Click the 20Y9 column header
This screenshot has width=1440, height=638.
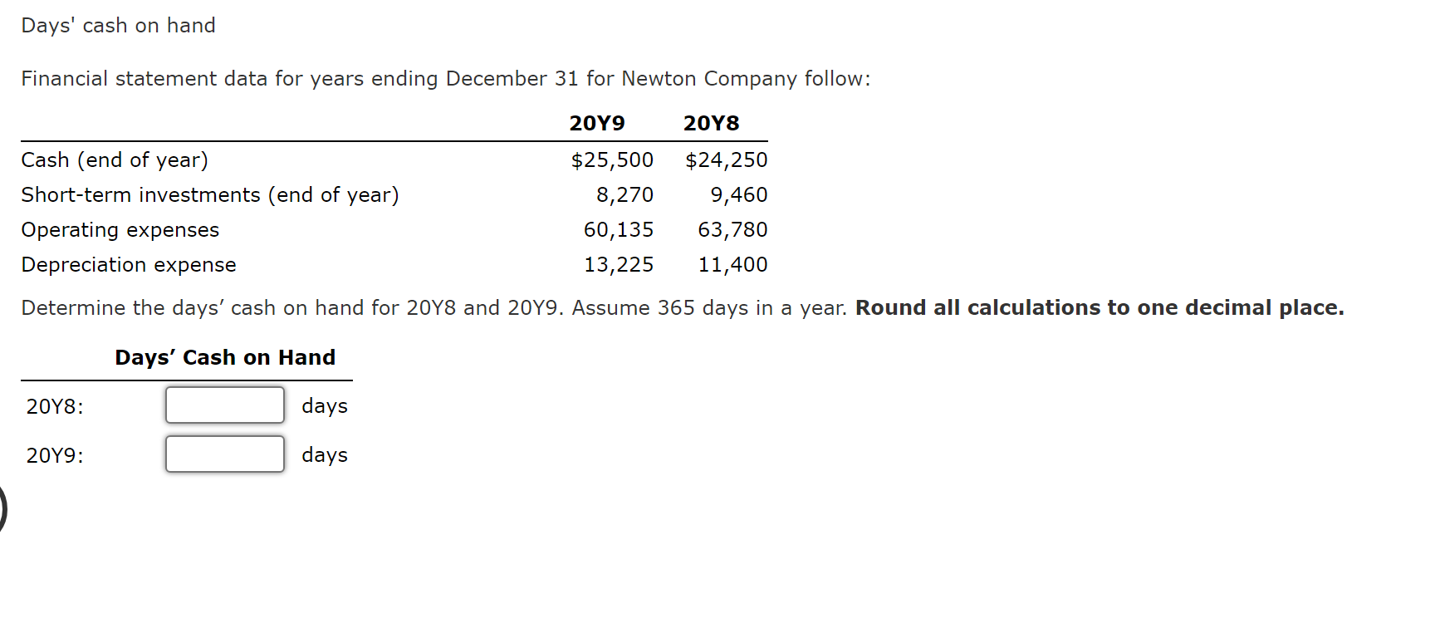click(596, 122)
